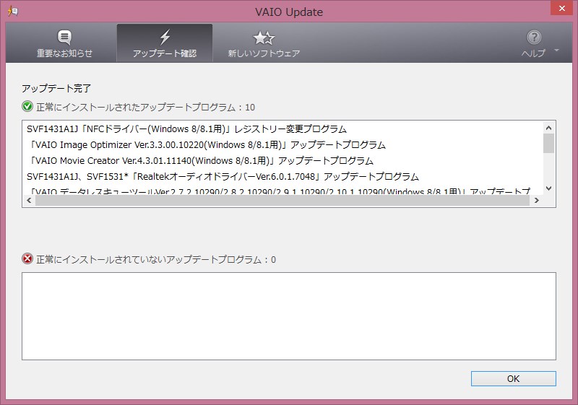
Task: Click the speech bubble icon on 重要なお知らせ
Action: click(64, 38)
